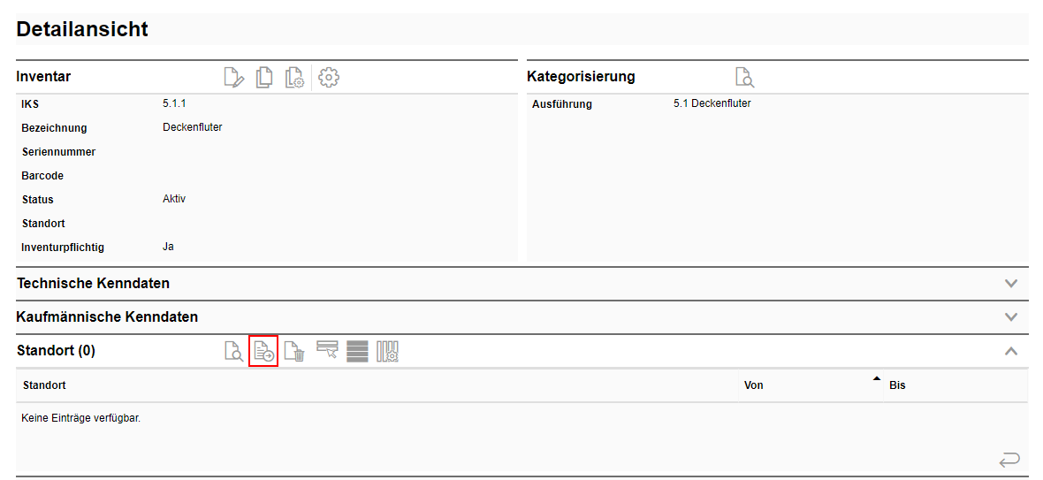Click the document with trash icon in Standort
This screenshot has height=480, width=1043.
(x=294, y=351)
